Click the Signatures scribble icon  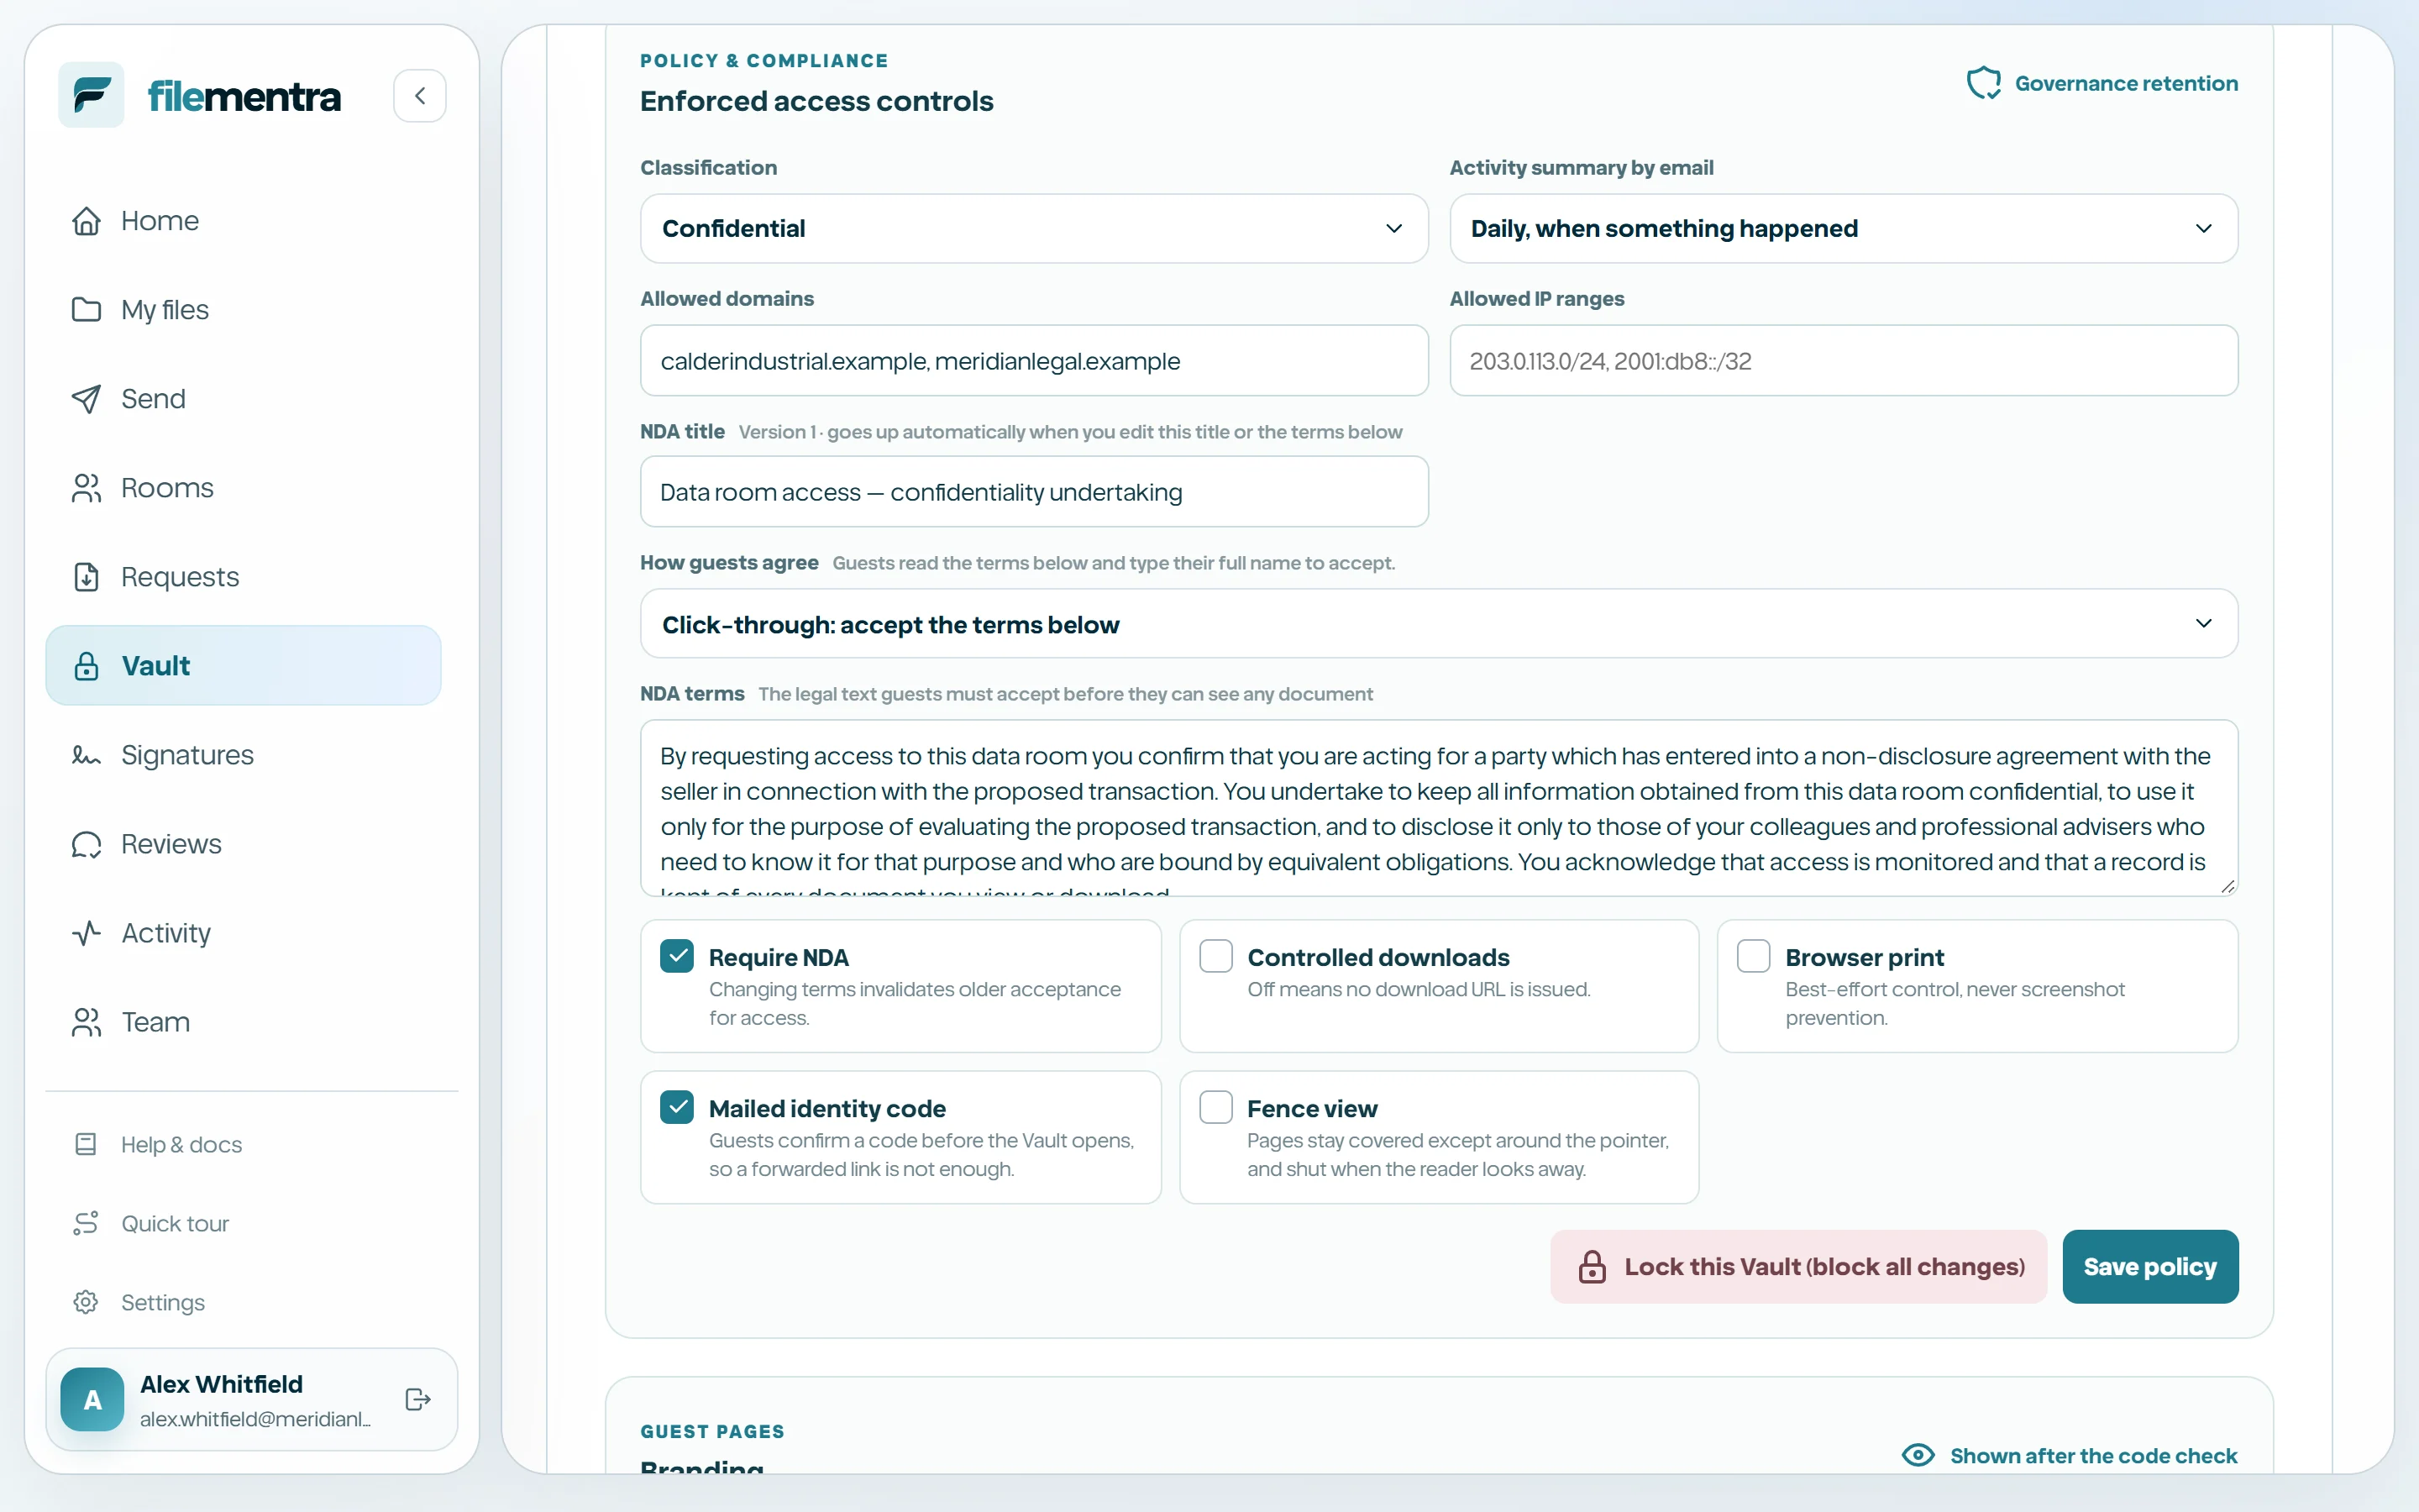coord(86,755)
